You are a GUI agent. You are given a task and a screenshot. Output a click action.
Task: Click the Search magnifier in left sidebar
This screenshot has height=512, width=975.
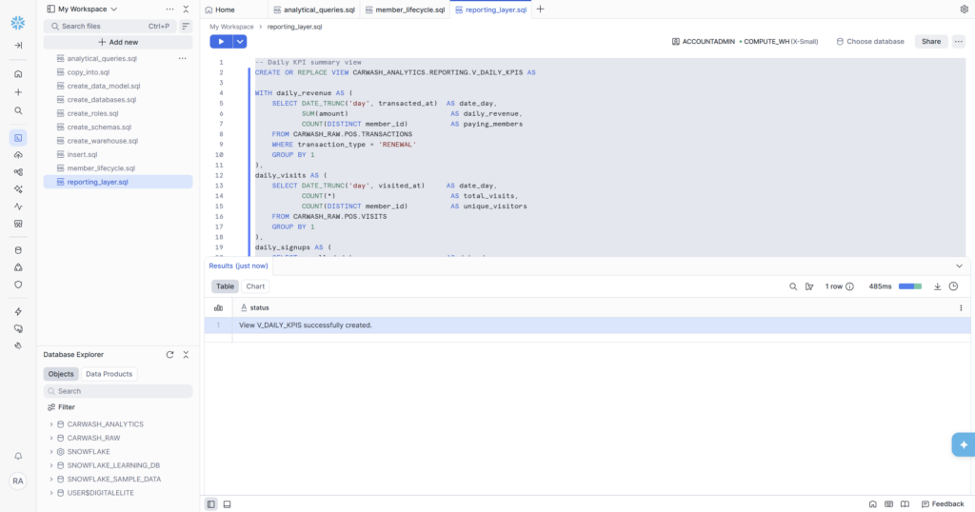[18, 110]
